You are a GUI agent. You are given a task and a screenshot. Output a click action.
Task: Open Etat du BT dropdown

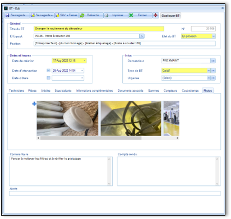pyautogui.click(x=214, y=36)
